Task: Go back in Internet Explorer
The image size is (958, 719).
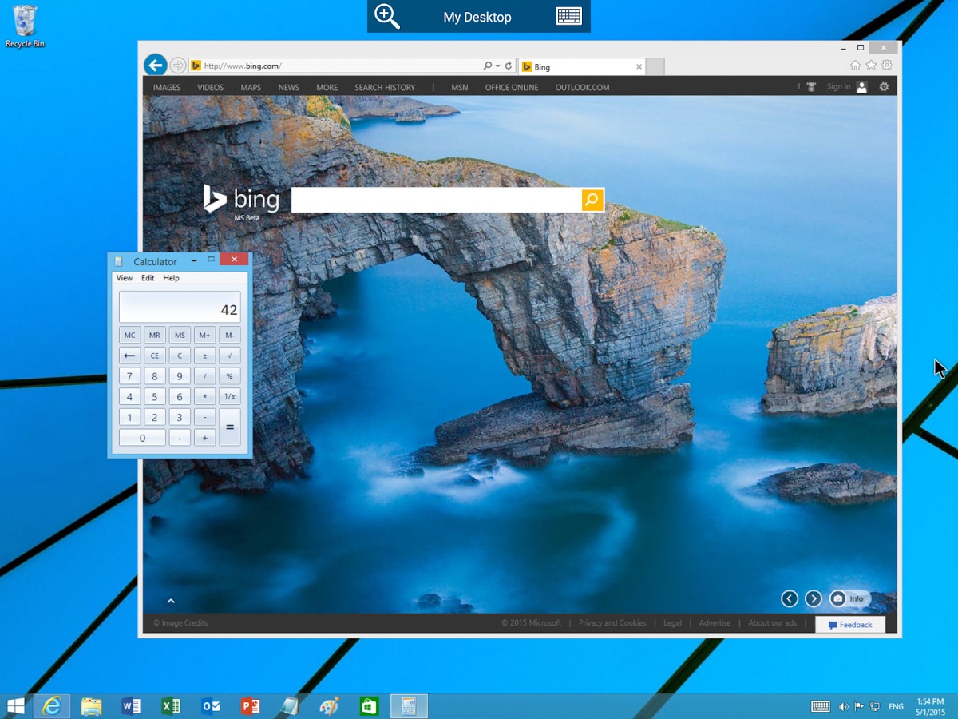Action: [155, 66]
